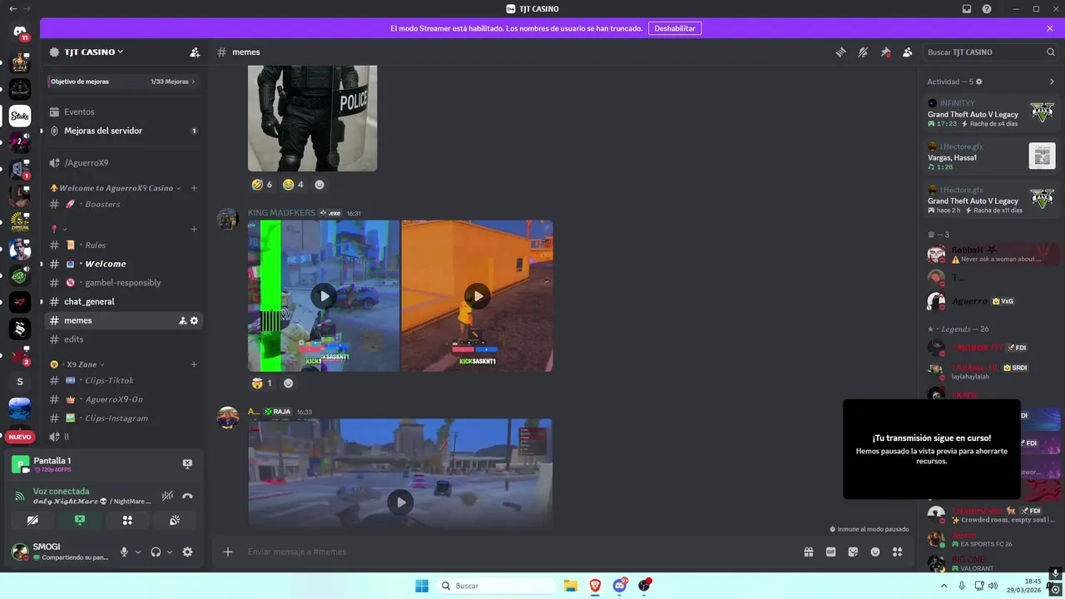
Task: Click the Enviar mensaje a #memes input
Action: (520, 552)
